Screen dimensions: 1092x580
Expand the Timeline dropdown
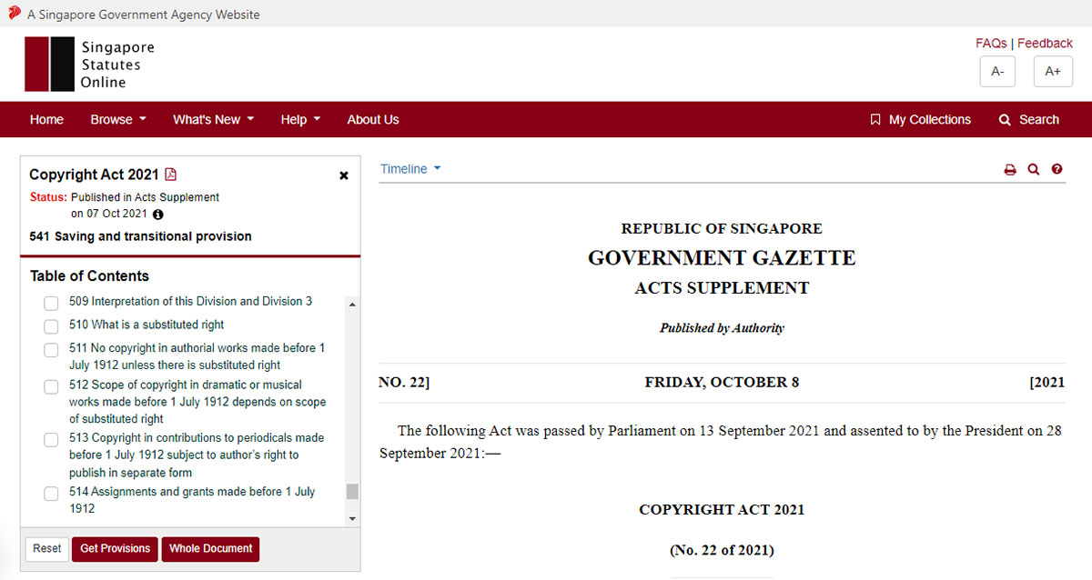(410, 169)
